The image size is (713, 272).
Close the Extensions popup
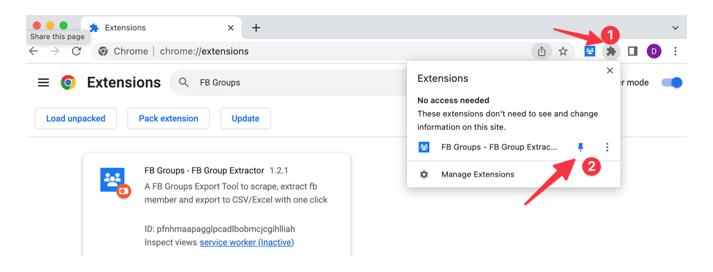coord(610,71)
